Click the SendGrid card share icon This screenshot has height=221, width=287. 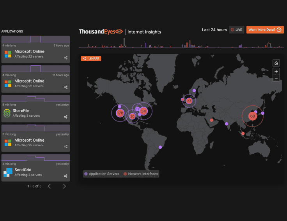[66, 176]
